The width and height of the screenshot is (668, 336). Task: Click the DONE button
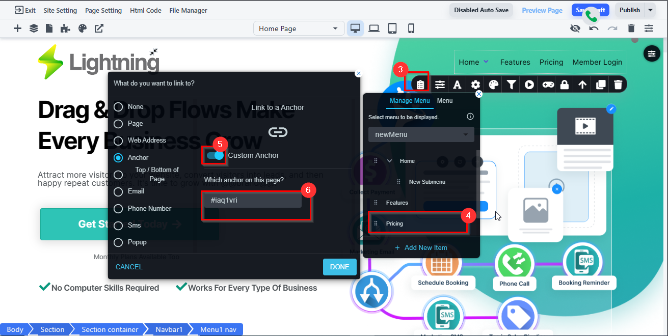(x=339, y=267)
